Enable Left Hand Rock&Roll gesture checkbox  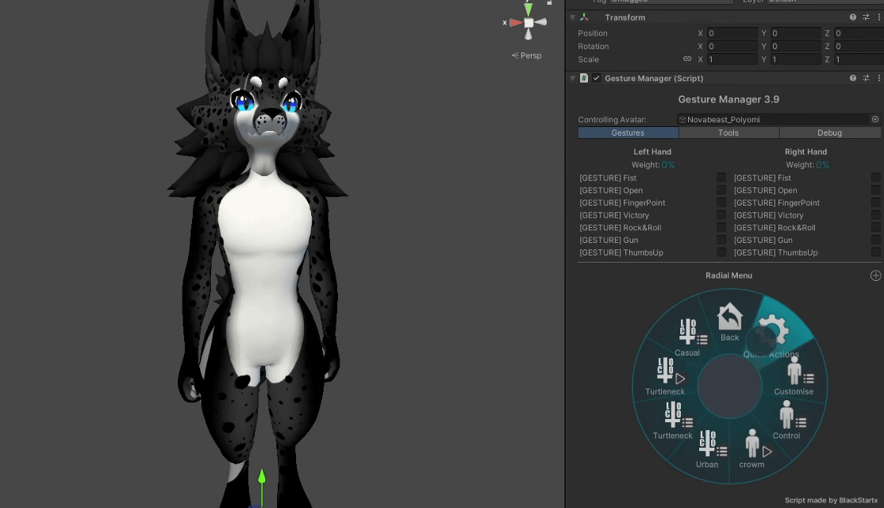point(721,227)
